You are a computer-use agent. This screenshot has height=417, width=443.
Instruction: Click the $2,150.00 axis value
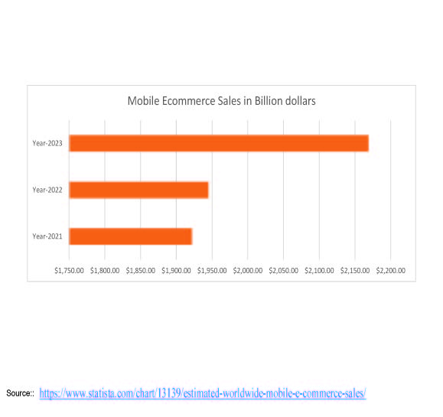(x=355, y=270)
